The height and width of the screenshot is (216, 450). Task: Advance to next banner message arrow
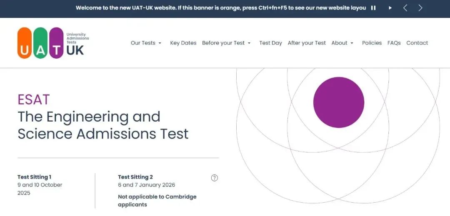coord(420,8)
